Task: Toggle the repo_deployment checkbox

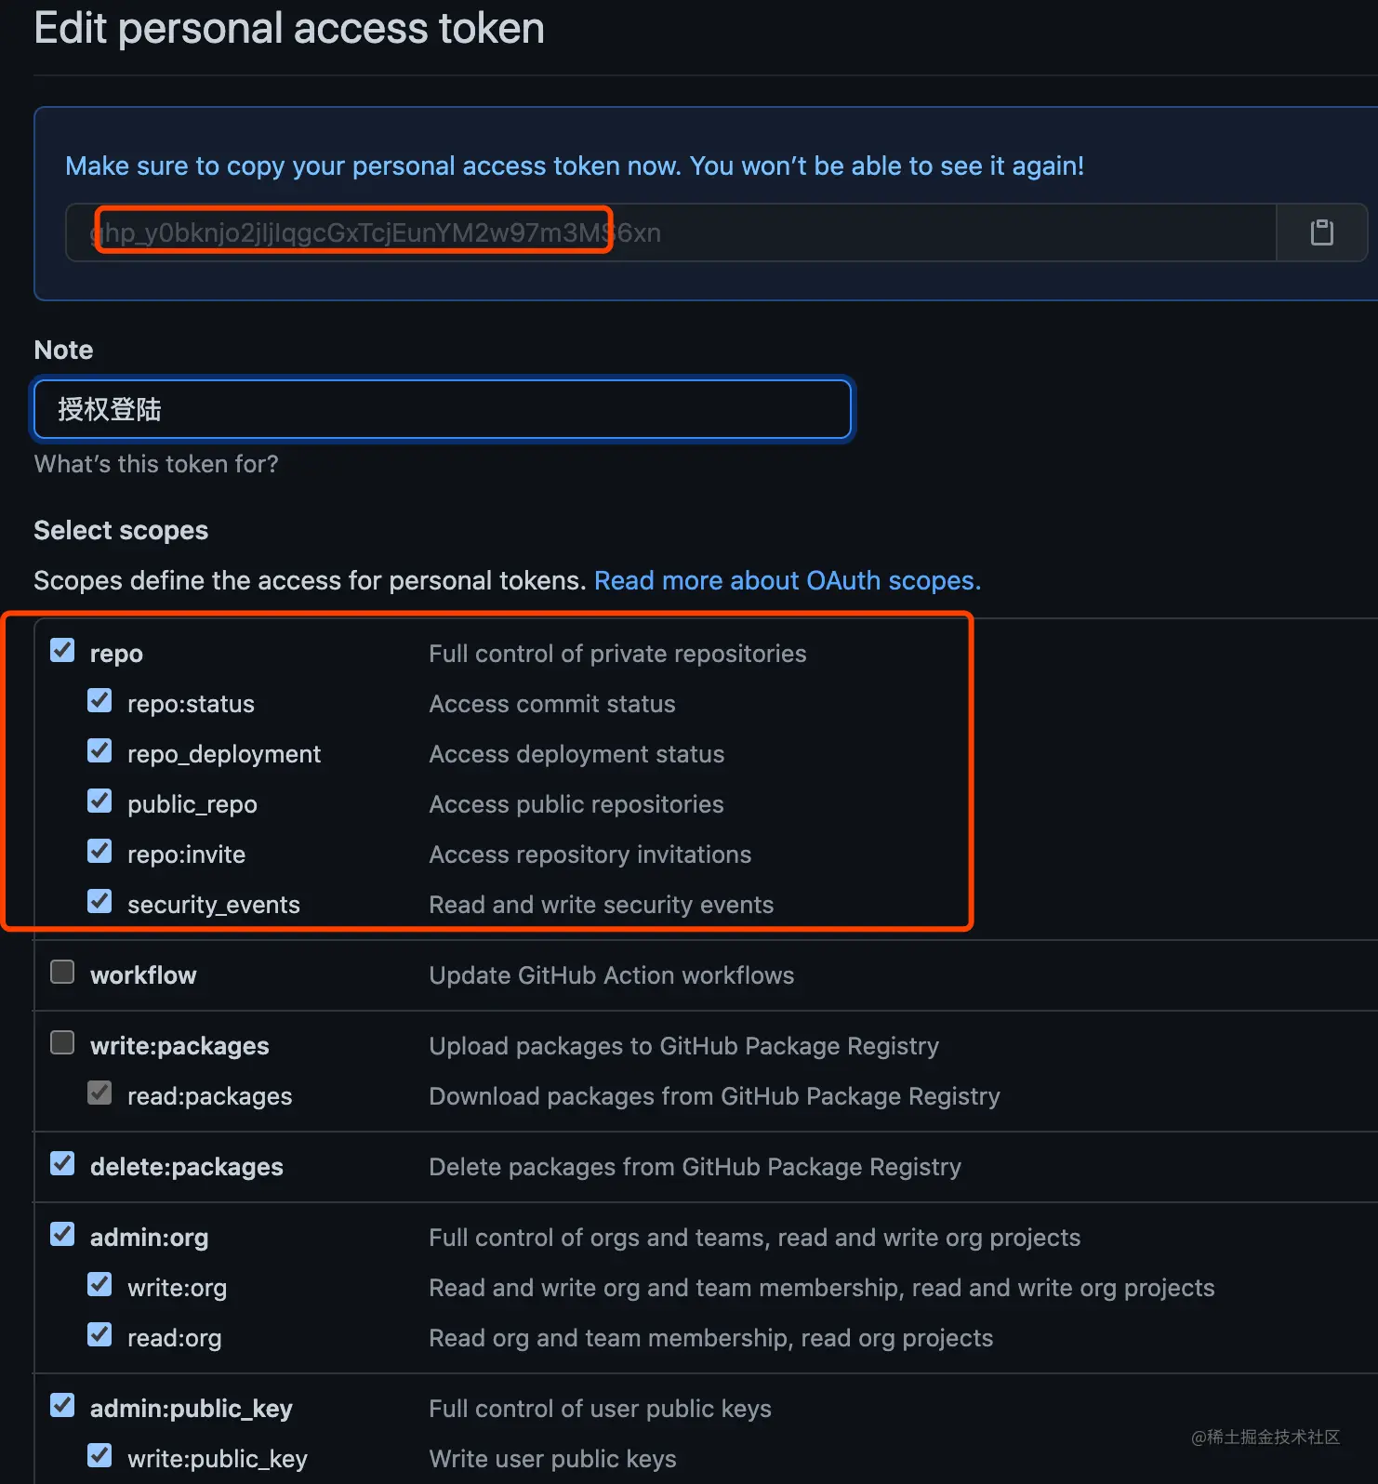Action: [x=99, y=750]
